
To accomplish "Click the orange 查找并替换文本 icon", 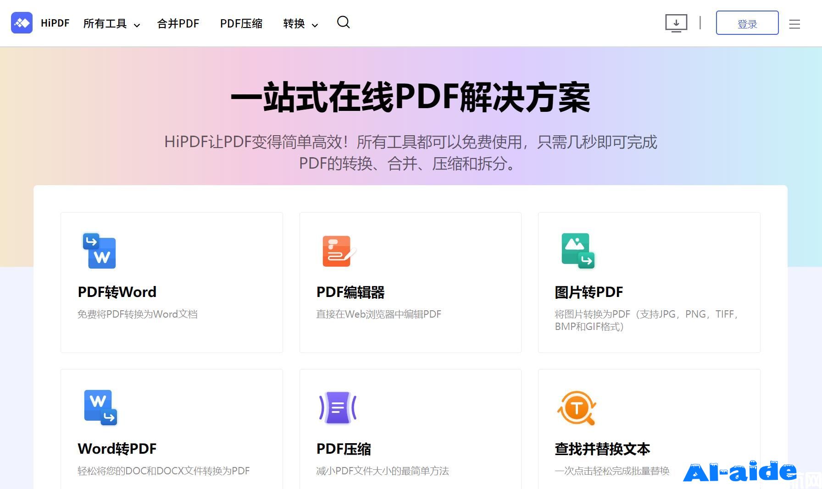I will pyautogui.click(x=577, y=408).
